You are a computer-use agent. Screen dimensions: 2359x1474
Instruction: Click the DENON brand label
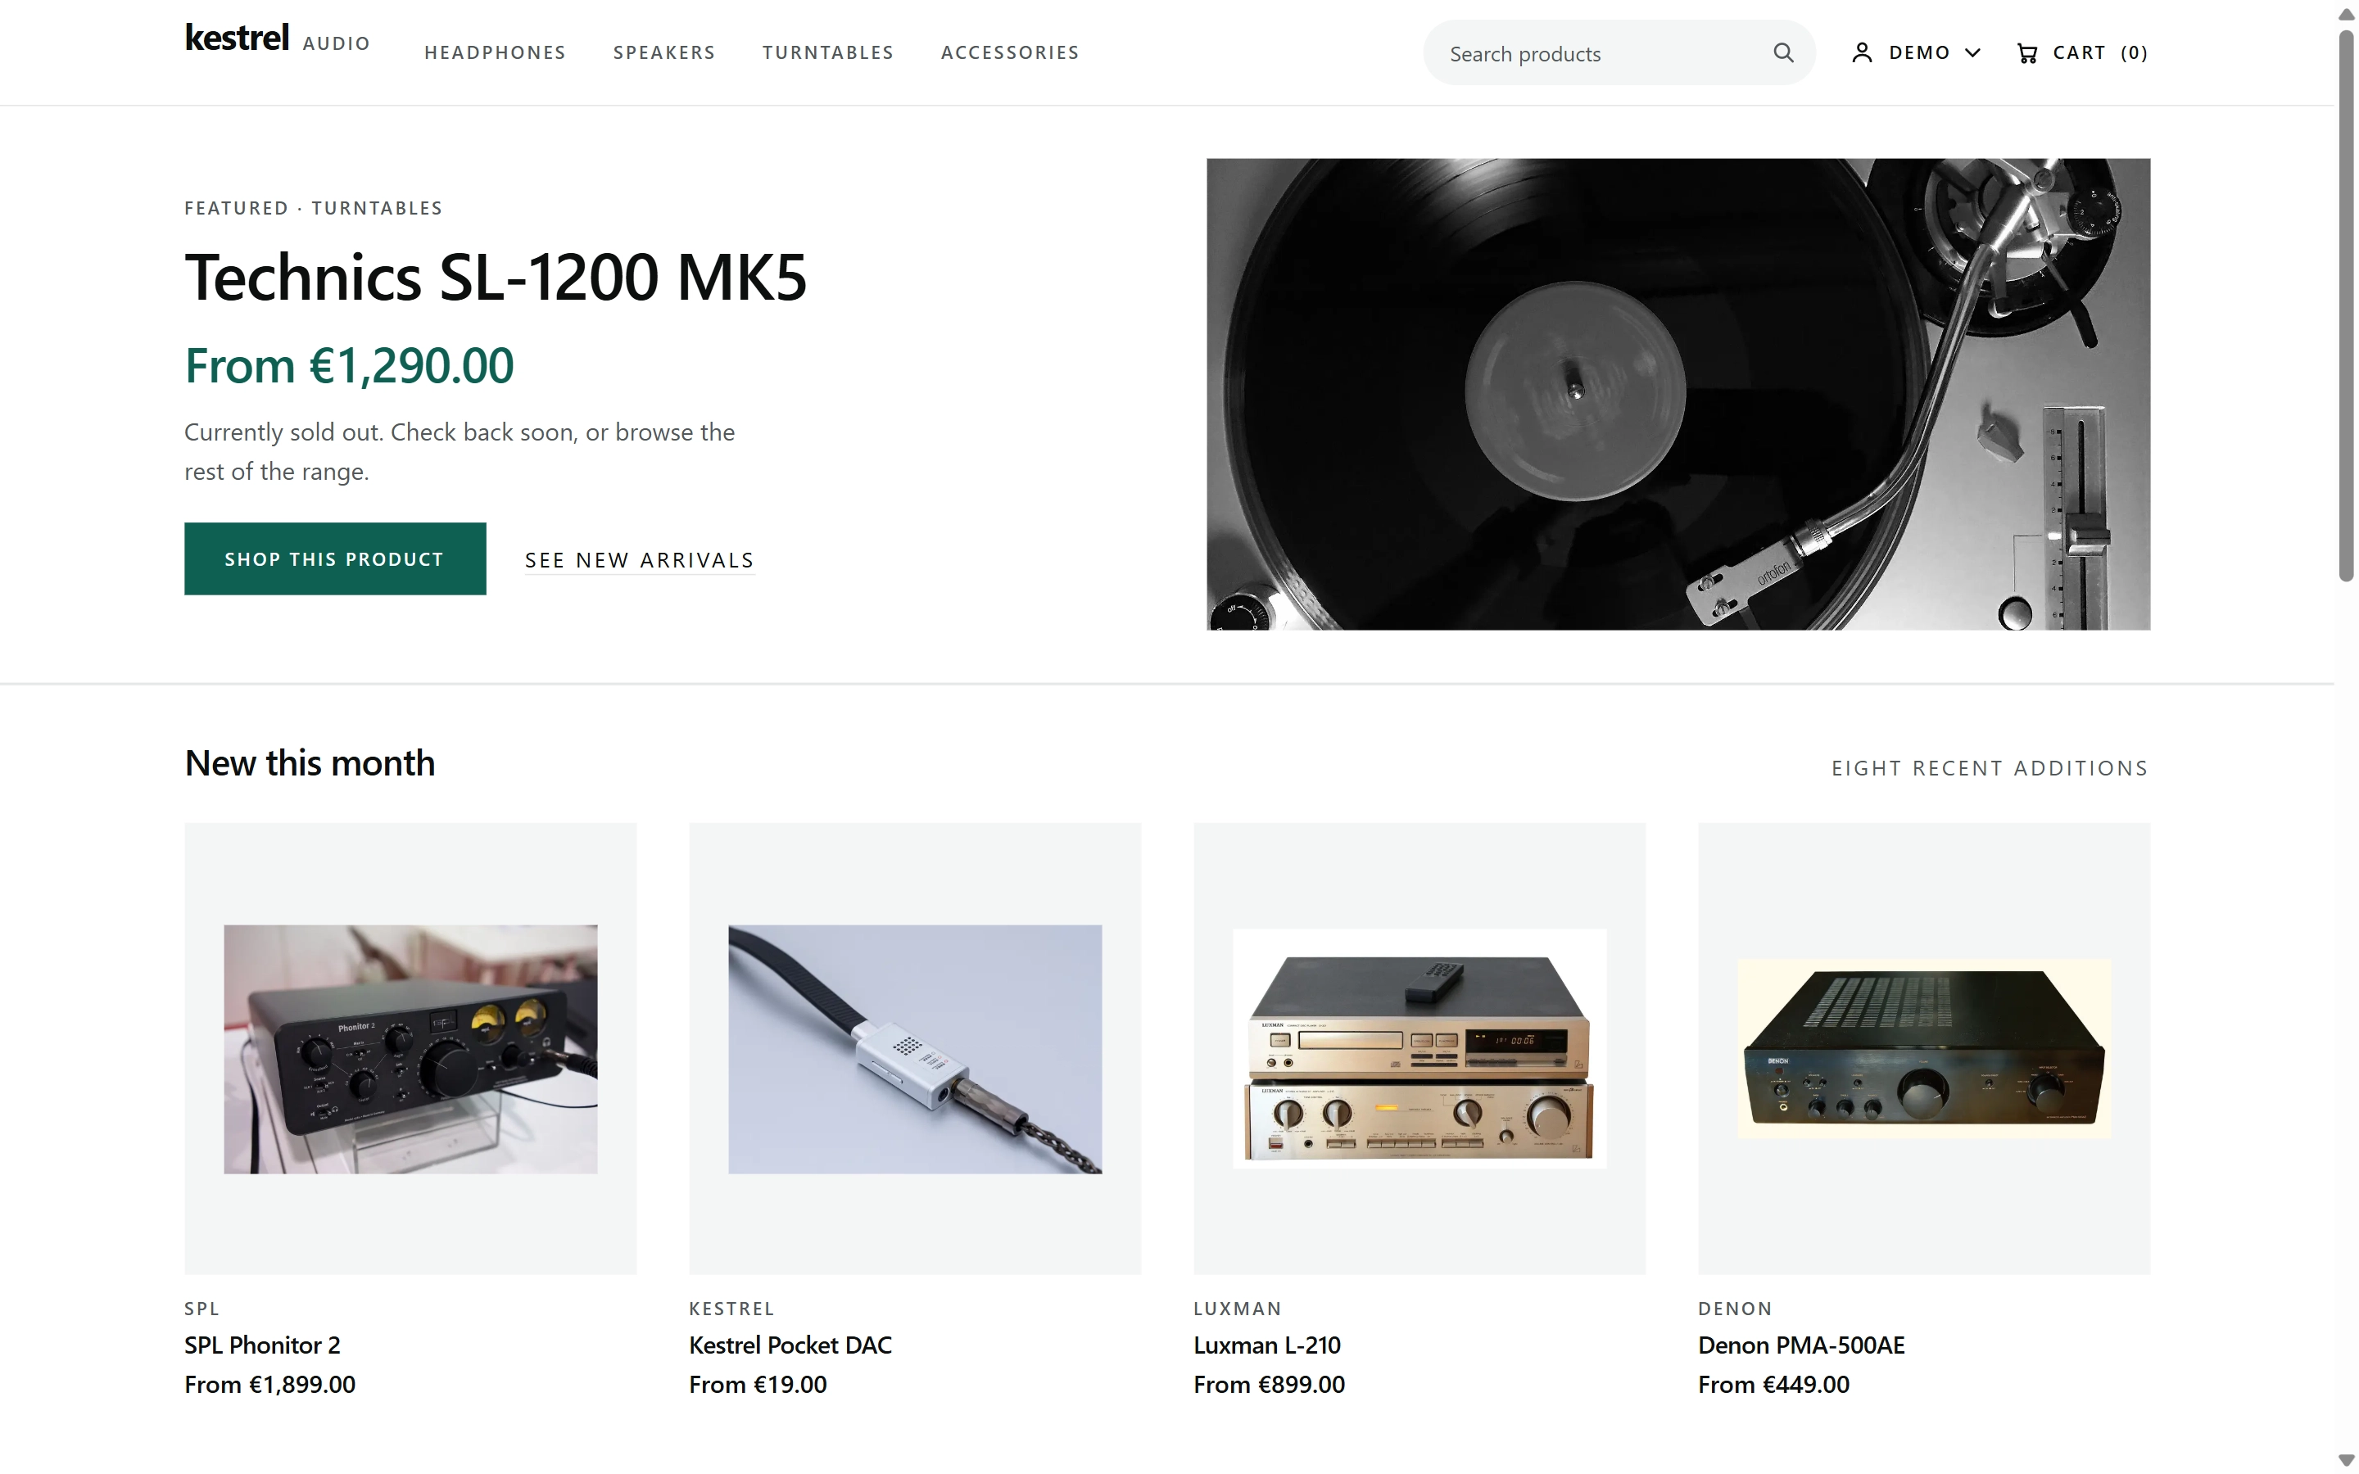pyautogui.click(x=1735, y=1309)
